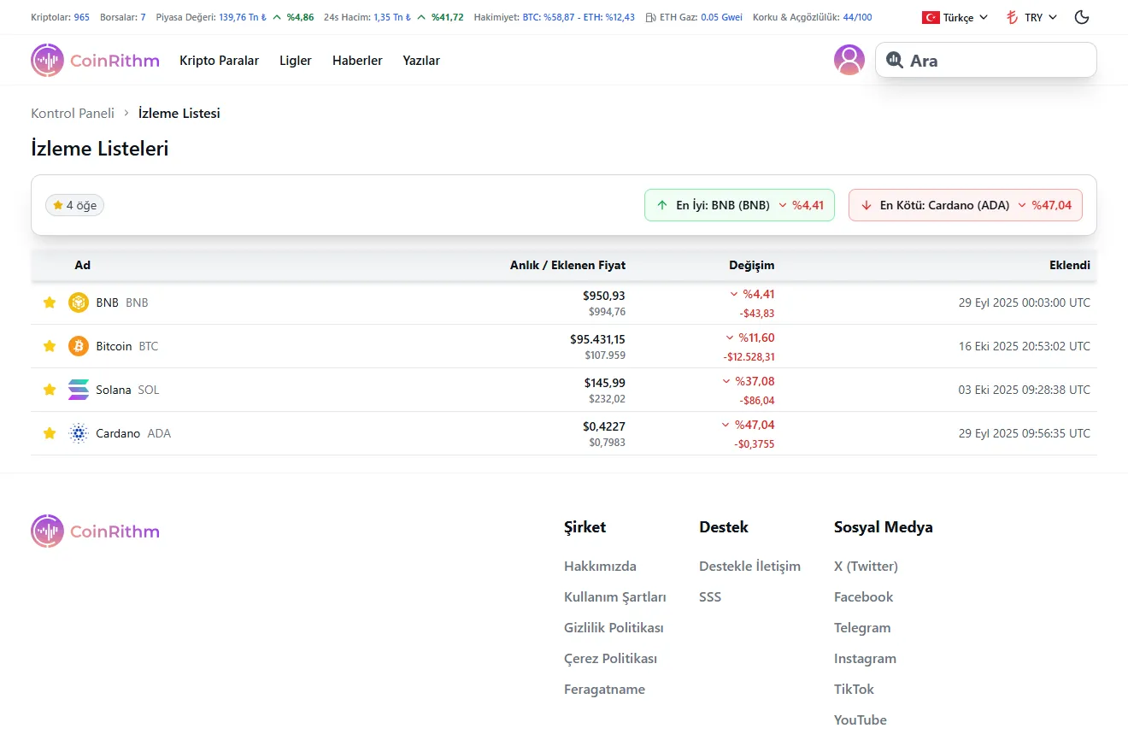Screen dimensions: 1128x740
Task: Click the CoinRithm logo in header
Action: pos(95,61)
